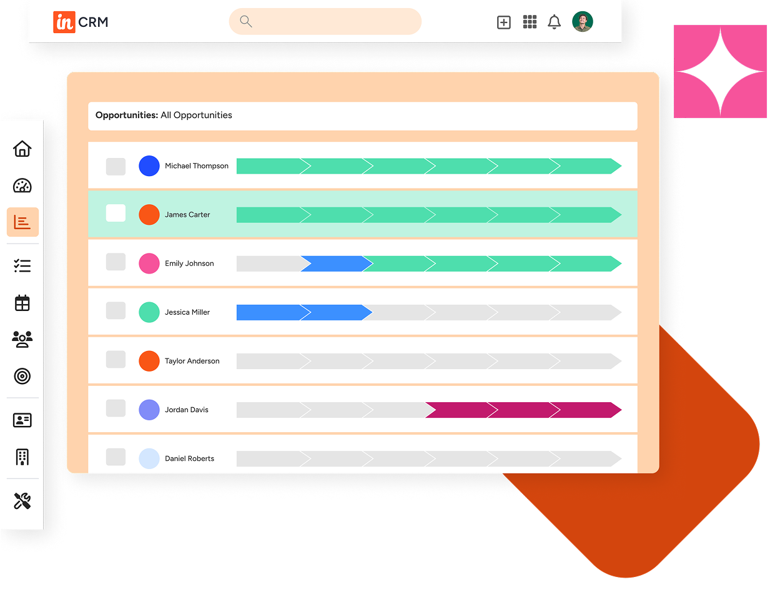Open the tasks checklist icon

click(22, 266)
